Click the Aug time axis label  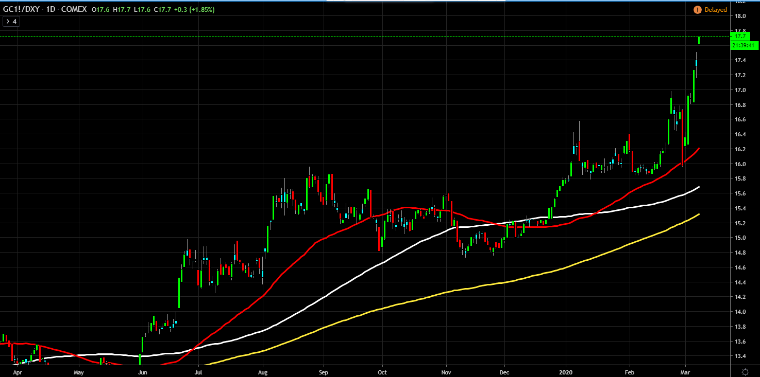point(263,371)
